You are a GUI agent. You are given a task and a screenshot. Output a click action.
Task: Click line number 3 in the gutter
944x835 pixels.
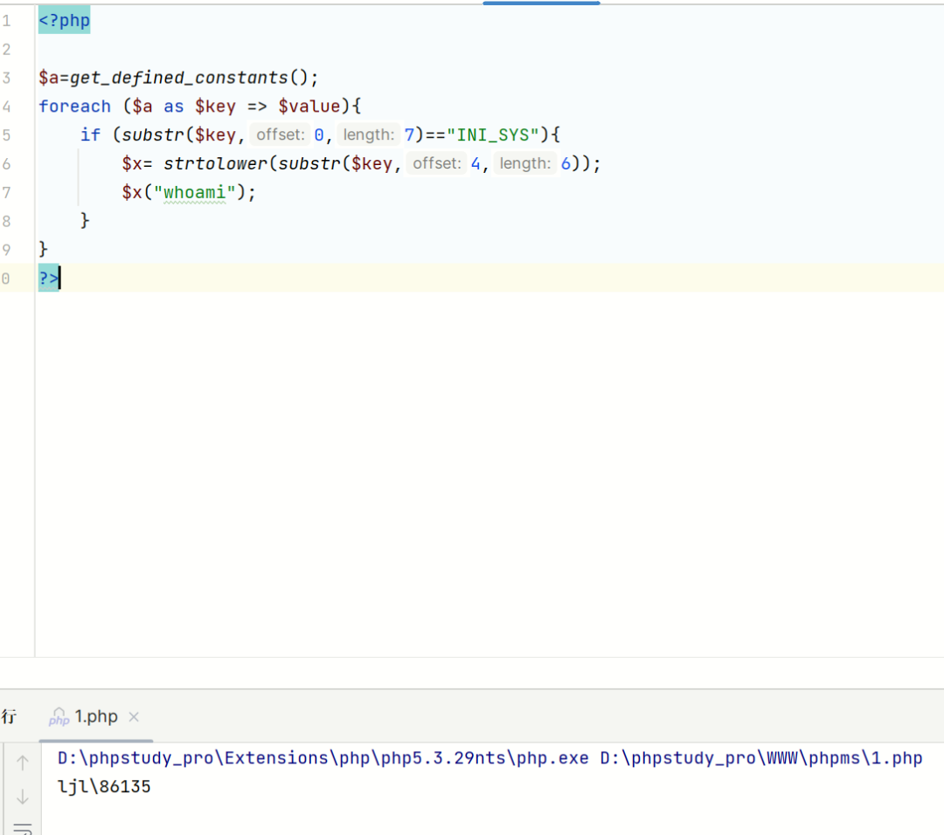click(x=7, y=78)
